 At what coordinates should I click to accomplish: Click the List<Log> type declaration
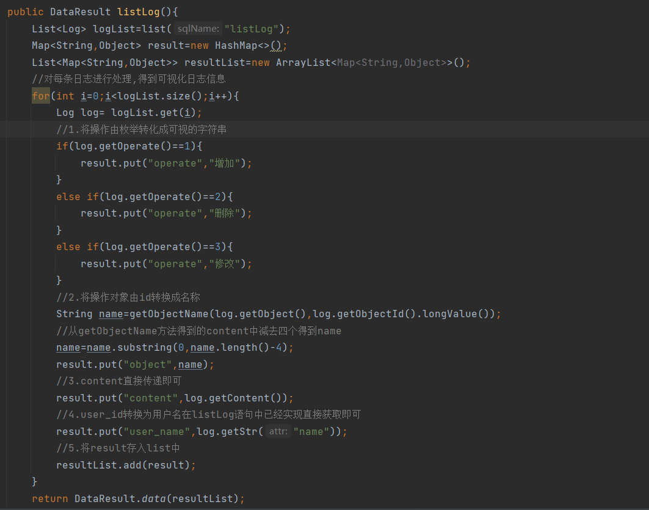[59, 29]
